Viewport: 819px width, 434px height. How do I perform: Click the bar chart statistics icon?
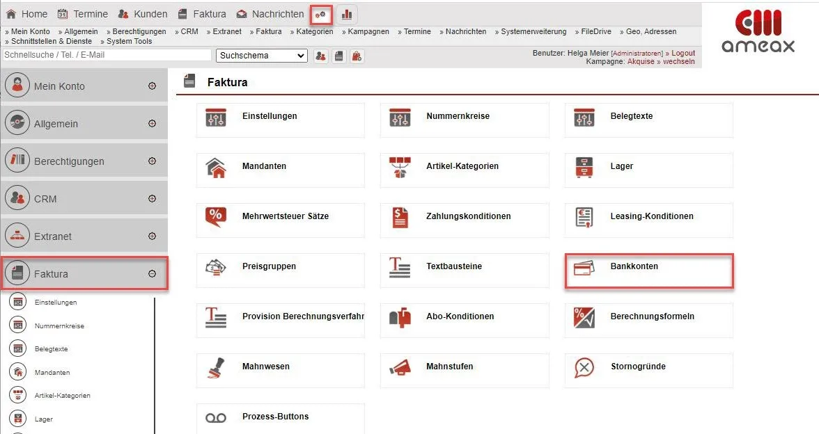[x=347, y=14]
